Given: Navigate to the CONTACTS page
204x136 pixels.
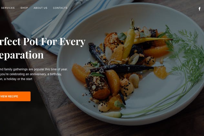Looking at the screenshot, I should tap(60, 8).
